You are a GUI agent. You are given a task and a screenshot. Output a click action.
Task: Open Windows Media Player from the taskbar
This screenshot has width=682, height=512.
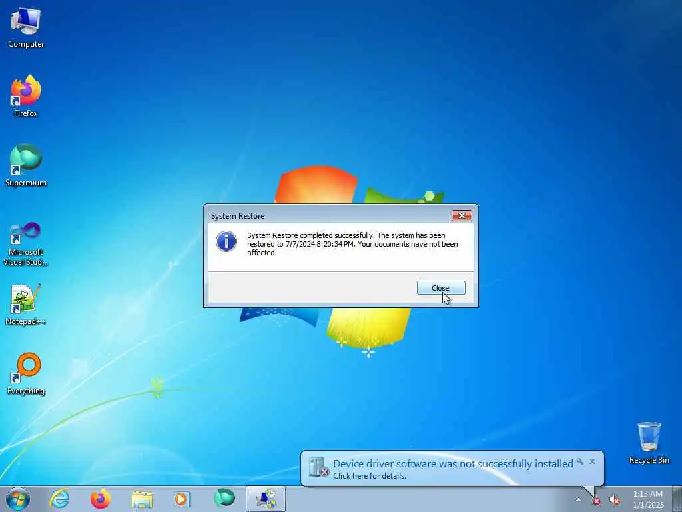tap(182, 499)
